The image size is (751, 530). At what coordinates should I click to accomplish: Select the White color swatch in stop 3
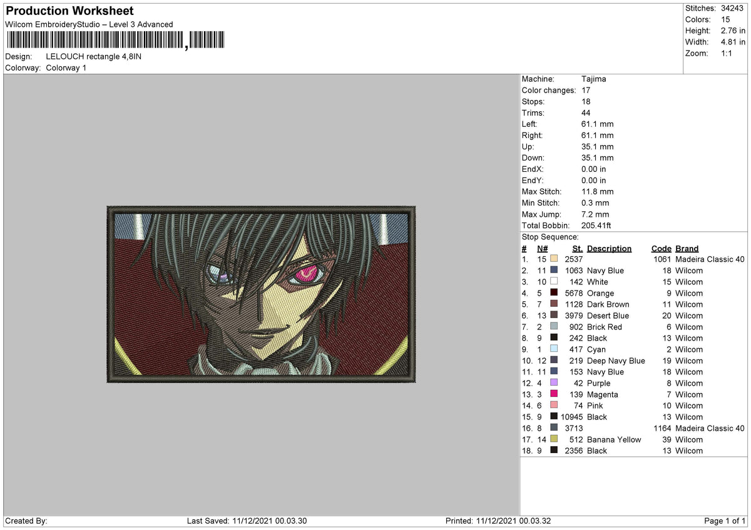554,282
